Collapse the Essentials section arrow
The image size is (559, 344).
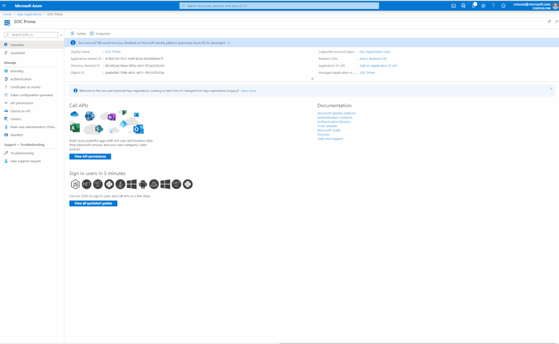[312, 79]
